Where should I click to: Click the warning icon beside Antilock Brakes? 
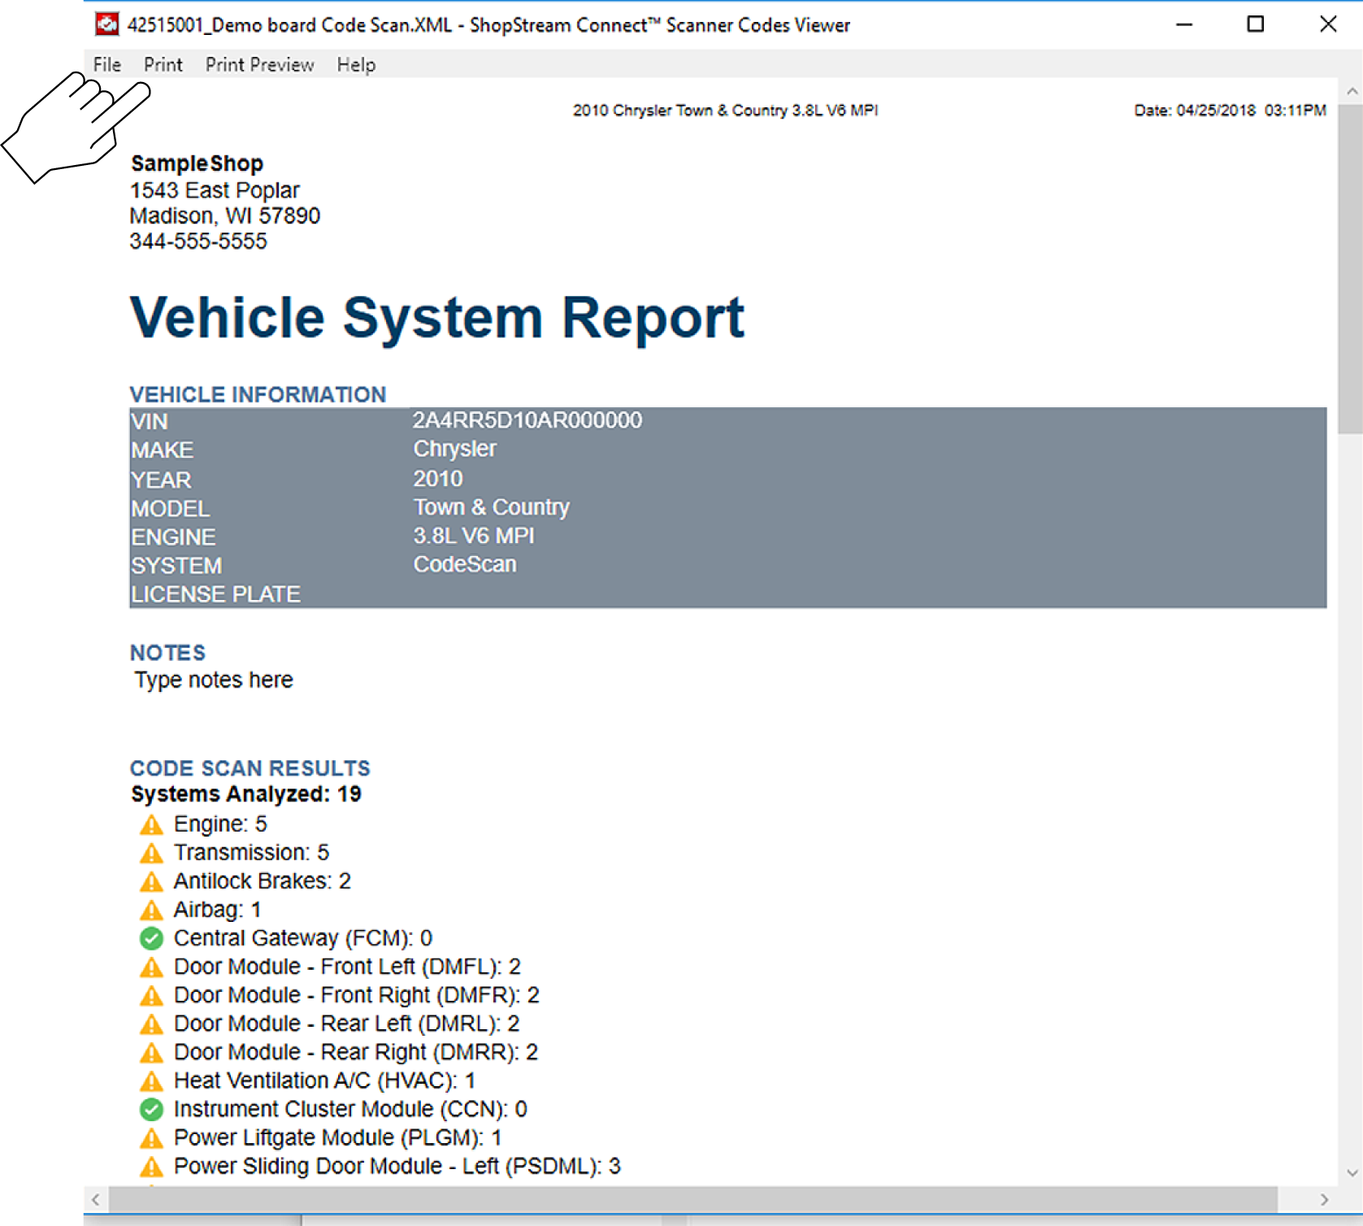151,882
